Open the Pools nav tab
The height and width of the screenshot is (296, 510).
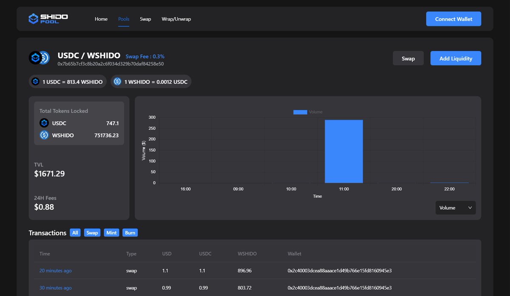124,19
